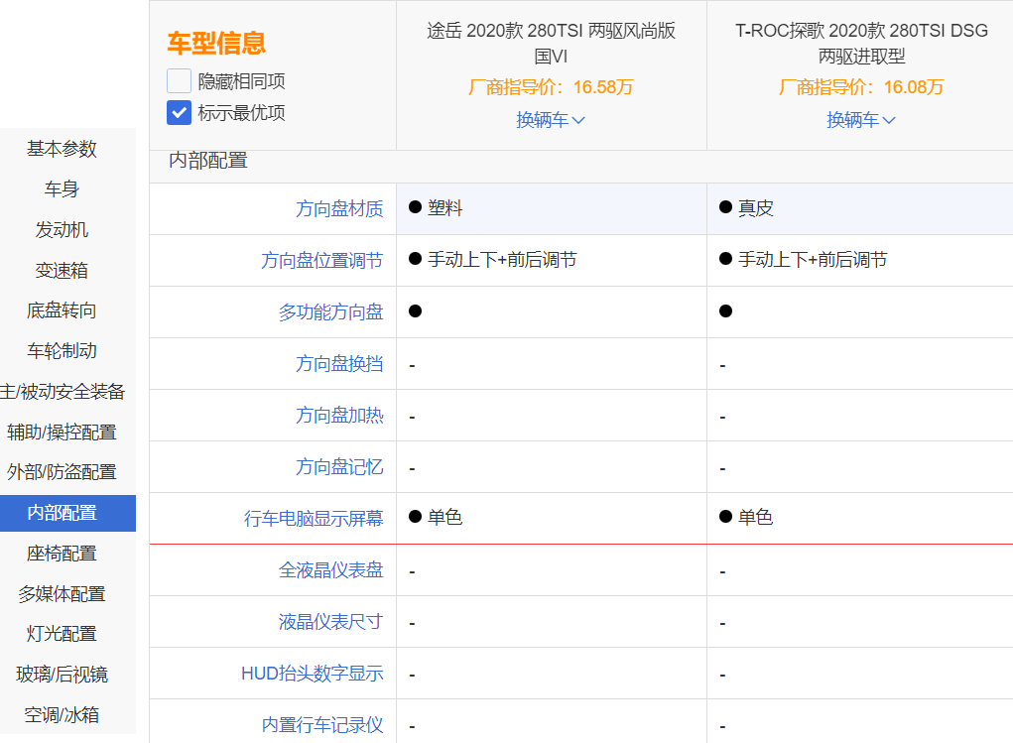This screenshot has height=743, width=1013.
Task: Select 车身 in the left navigation
Action: (62, 189)
